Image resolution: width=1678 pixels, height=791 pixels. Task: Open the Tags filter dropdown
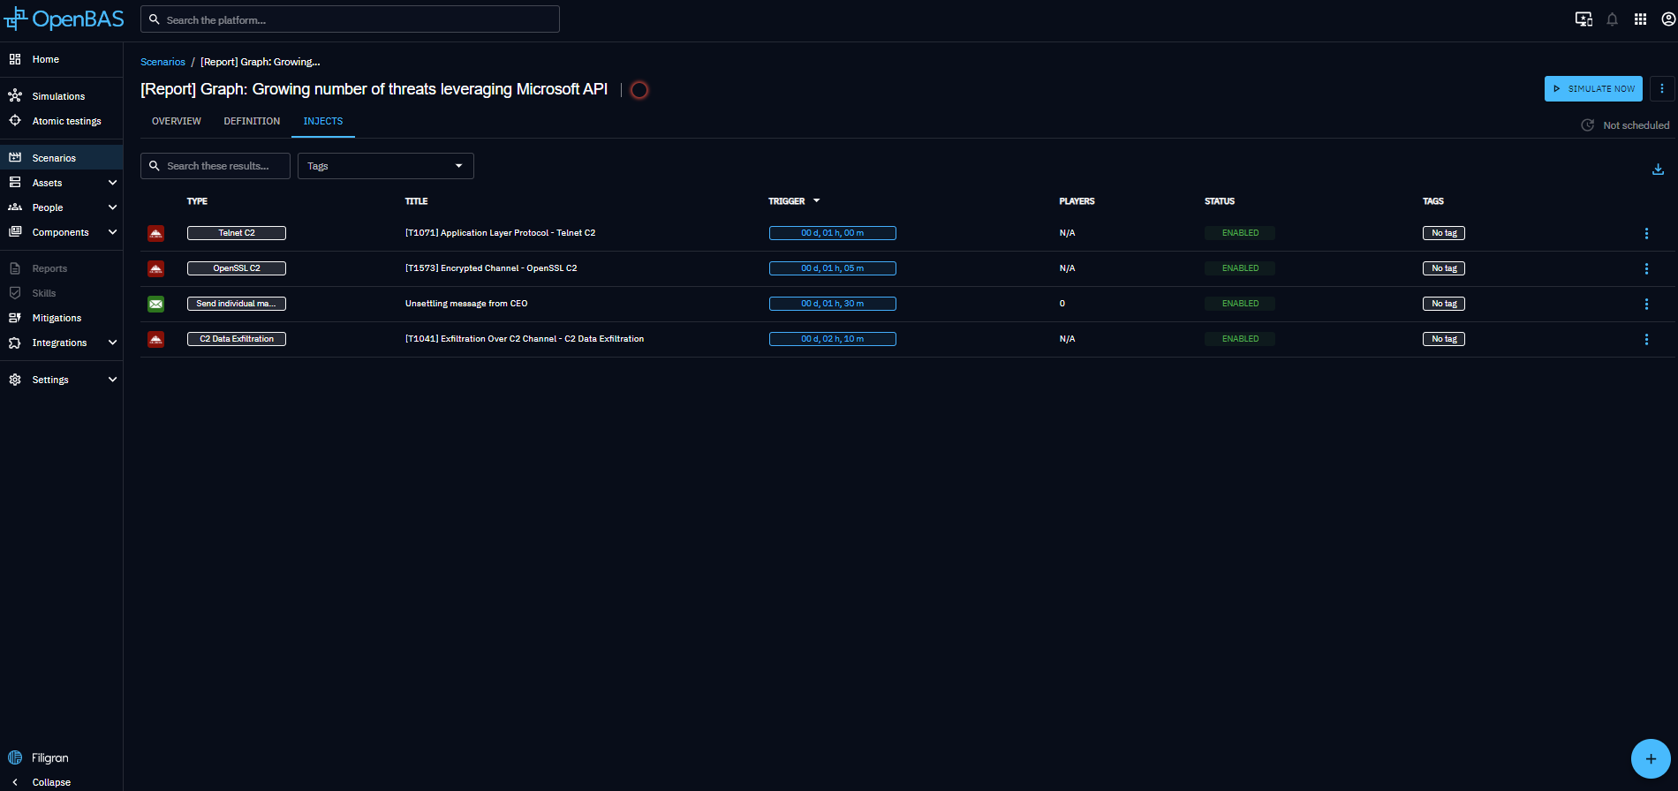(385, 166)
